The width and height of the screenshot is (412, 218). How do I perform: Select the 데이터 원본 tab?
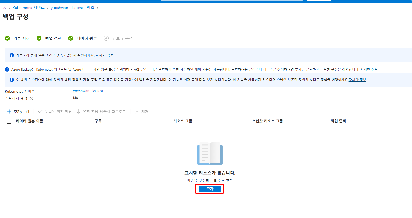(x=83, y=38)
